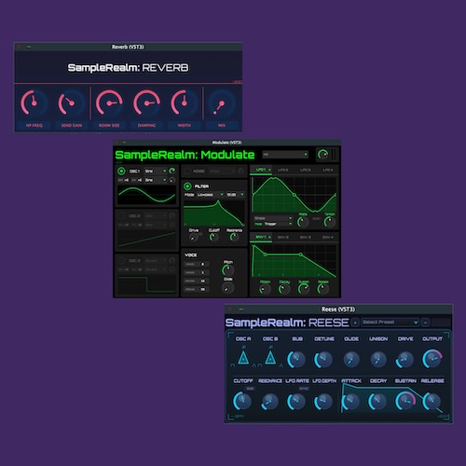Toggle the OSC 2 power button in Modulate
The height and width of the screenshot is (466, 466).
pyautogui.click(x=121, y=215)
